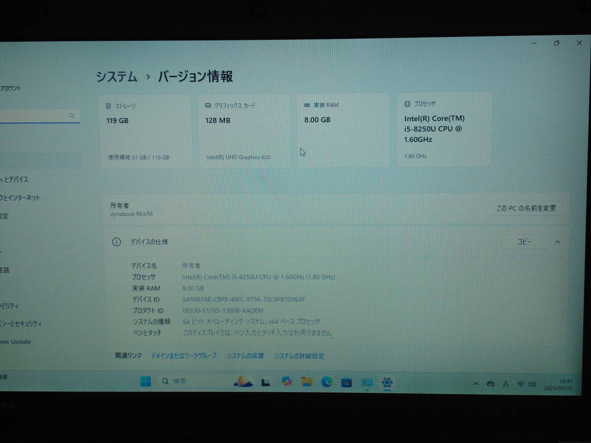Open the 119 GB storage card

click(x=146, y=131)
